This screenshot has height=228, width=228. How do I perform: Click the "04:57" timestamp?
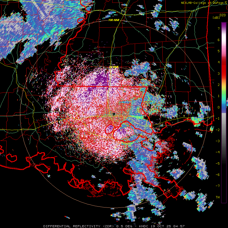[180, 226]
